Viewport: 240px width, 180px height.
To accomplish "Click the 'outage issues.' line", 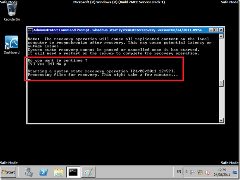I will point(44,46).
